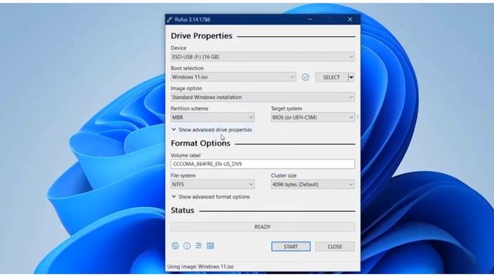Screen dimensions: 494x277
Task: Expand Show advanced format options
Action: click(x=211, y=197)
